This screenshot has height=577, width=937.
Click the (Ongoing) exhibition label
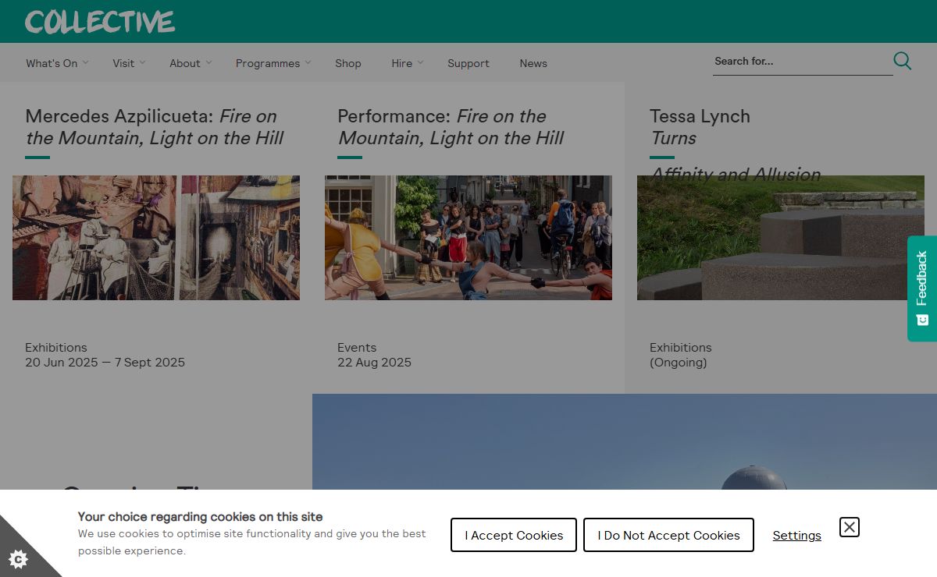point(679,363)
